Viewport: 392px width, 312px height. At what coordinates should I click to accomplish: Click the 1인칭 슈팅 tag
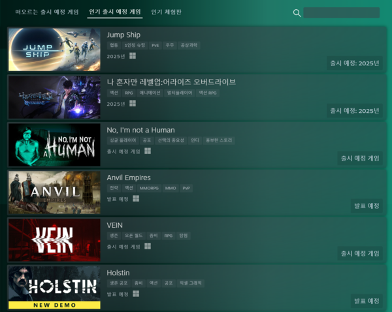(135, 45)
